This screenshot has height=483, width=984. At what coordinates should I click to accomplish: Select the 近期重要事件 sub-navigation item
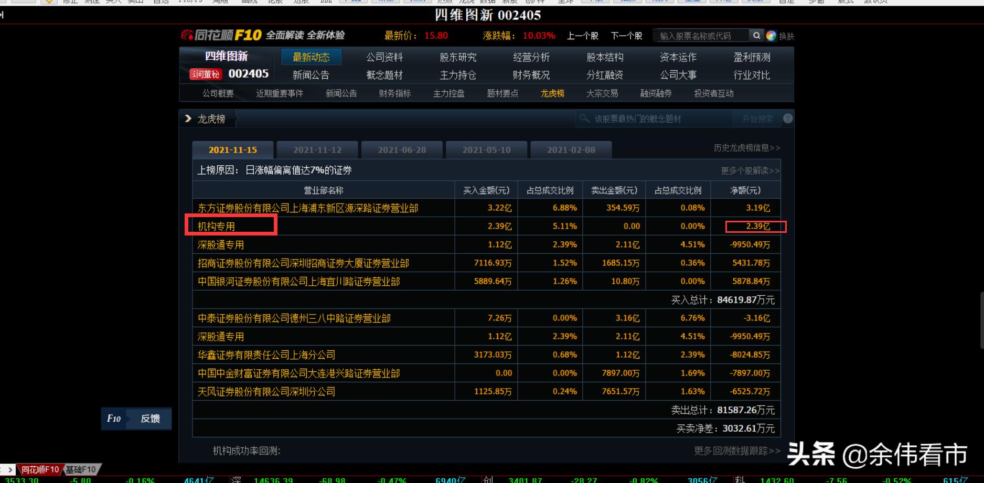coord(280,93)
